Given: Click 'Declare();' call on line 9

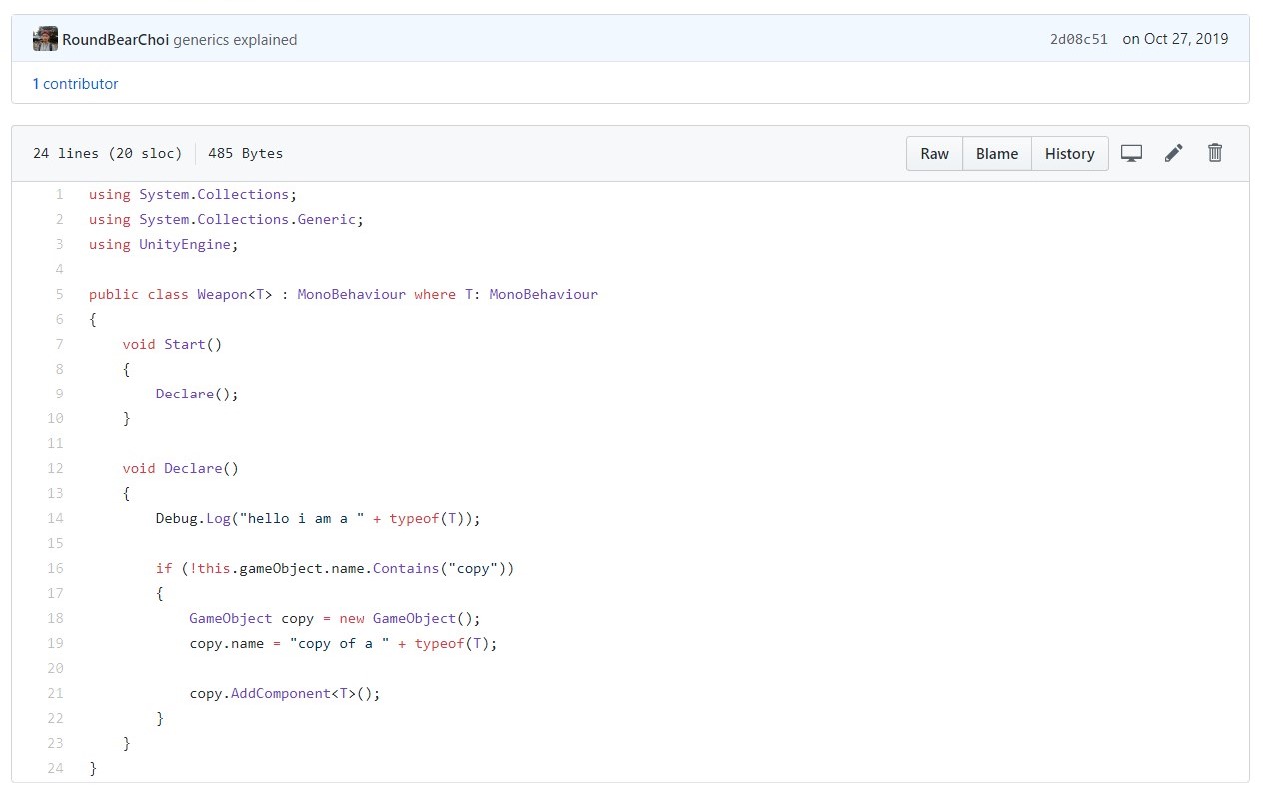Looking at the screenshot, I should click(197, 394).
